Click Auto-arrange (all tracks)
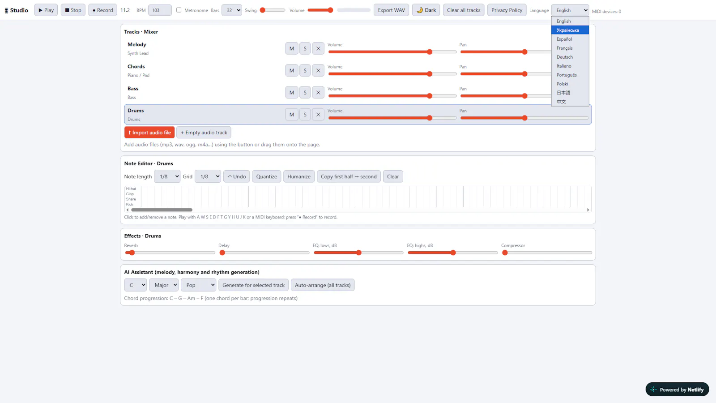Screen dimensions: 716x403 click(323, 285)
